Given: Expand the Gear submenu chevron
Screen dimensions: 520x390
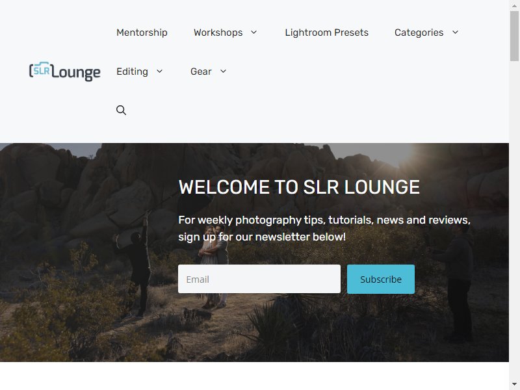Looking at the screenshot, I should tap(223, 71).
